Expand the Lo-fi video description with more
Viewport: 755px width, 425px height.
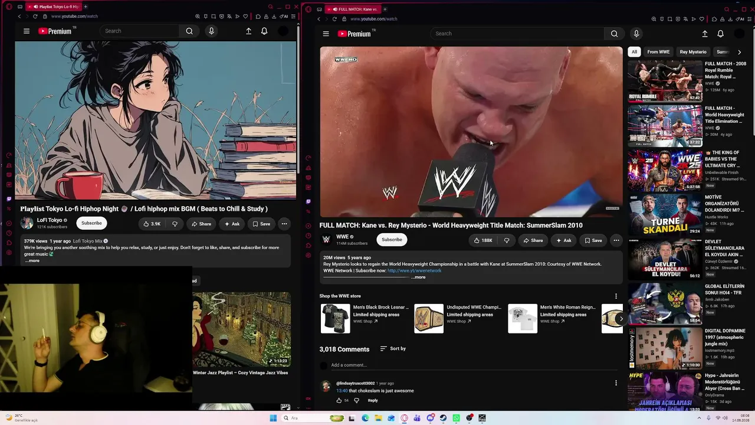pos(32,260)
